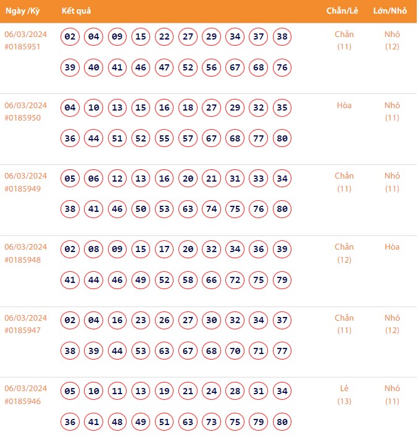
Task: Click ball 57 in draw #0185950
Action: [x=188, y=138]
